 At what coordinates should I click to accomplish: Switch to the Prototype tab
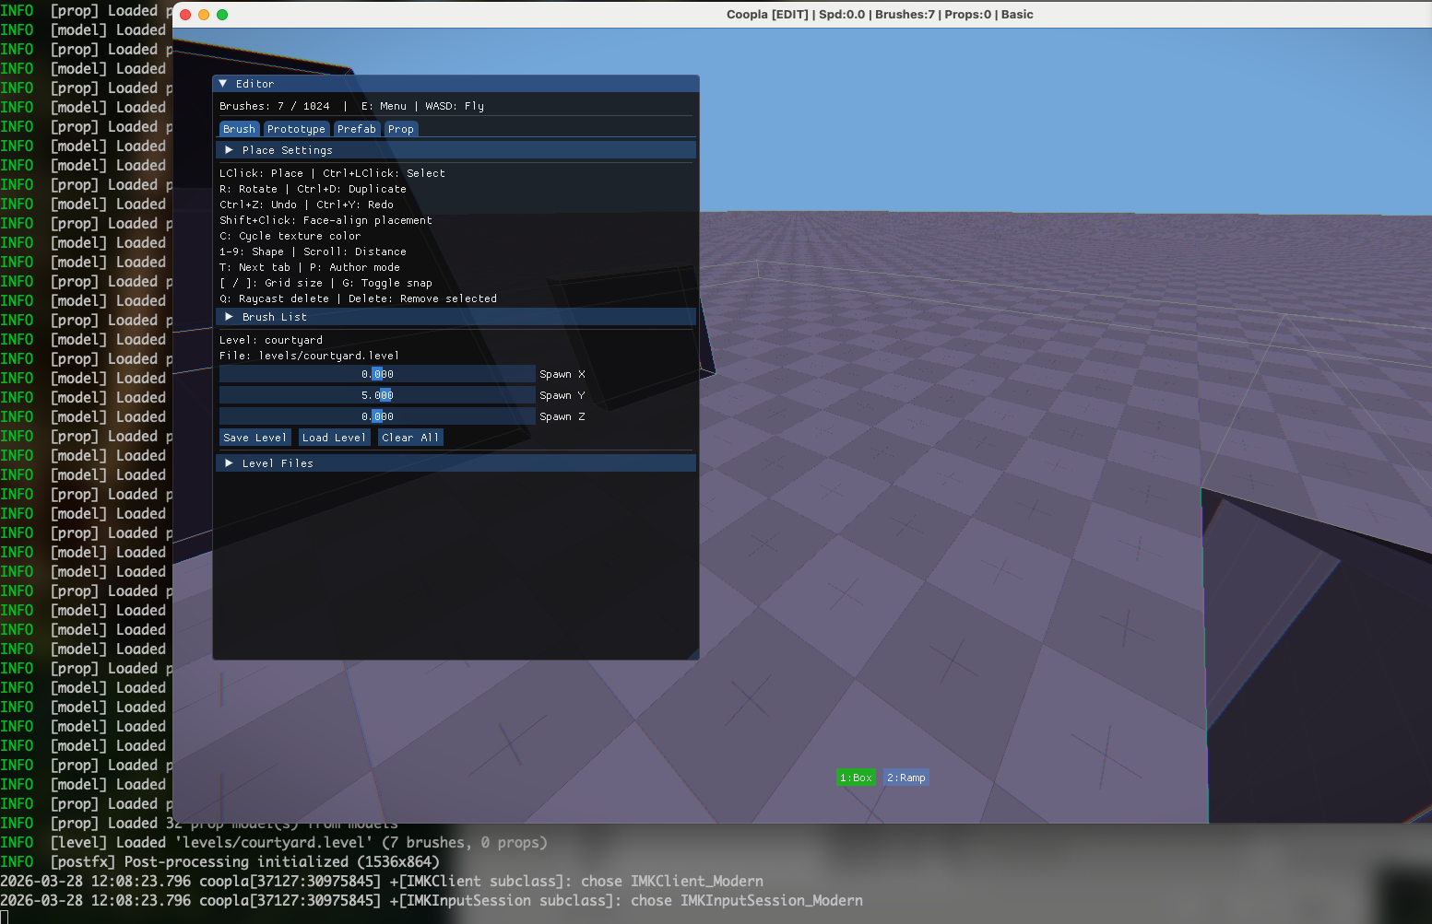pos(296,129)
